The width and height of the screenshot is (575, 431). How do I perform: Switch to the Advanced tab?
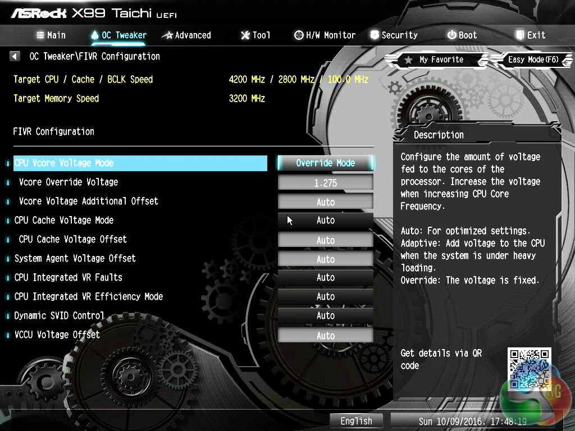tap(186, 35)
